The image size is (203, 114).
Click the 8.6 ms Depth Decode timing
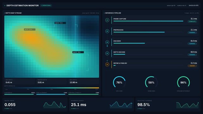194,52
